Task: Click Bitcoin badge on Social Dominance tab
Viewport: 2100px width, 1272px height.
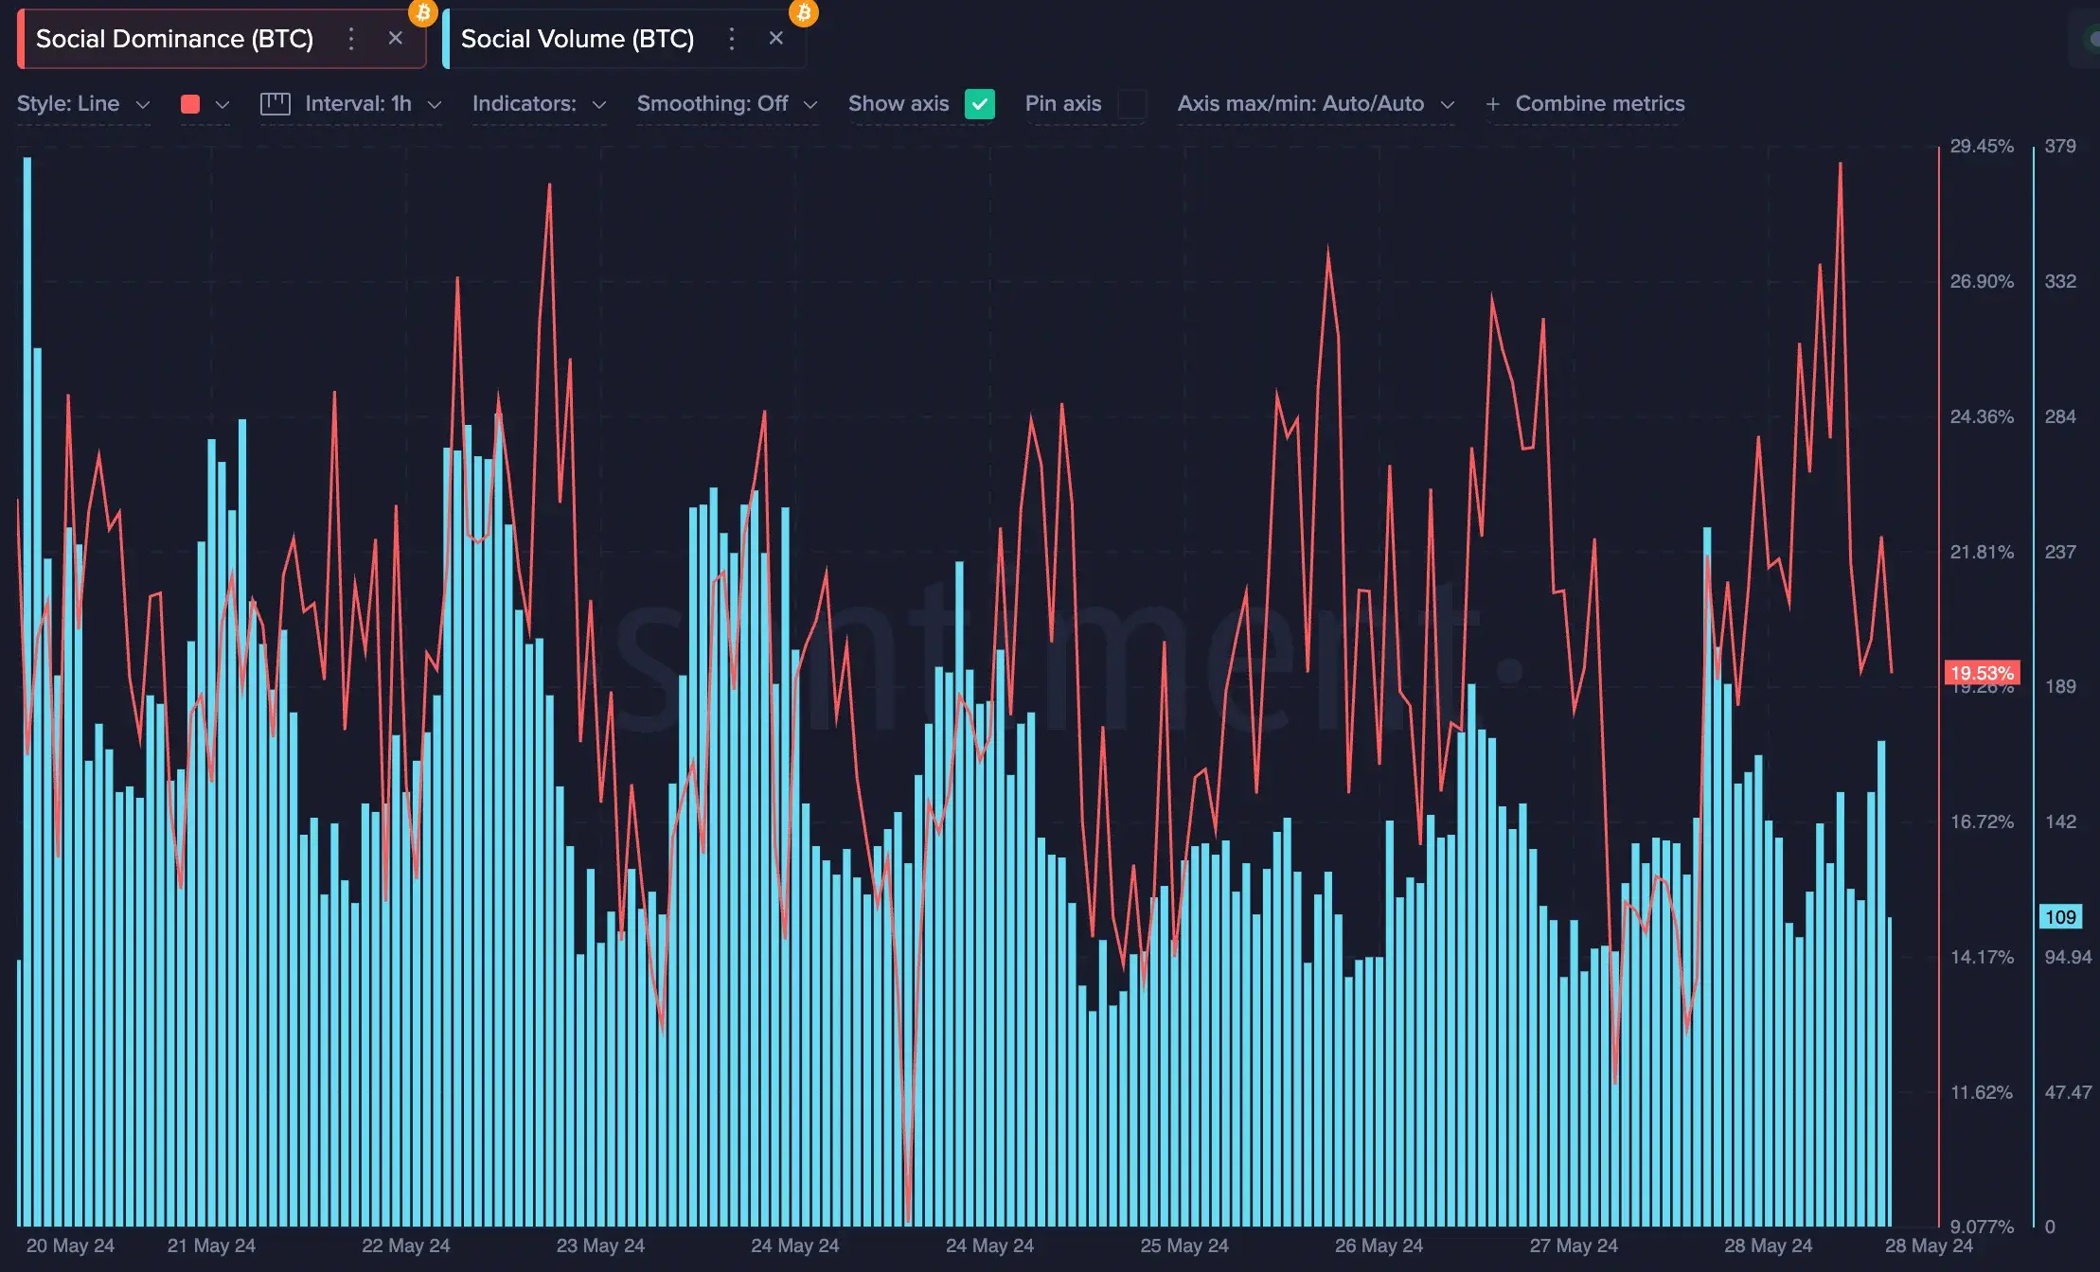Action: (x=423, y=12)
